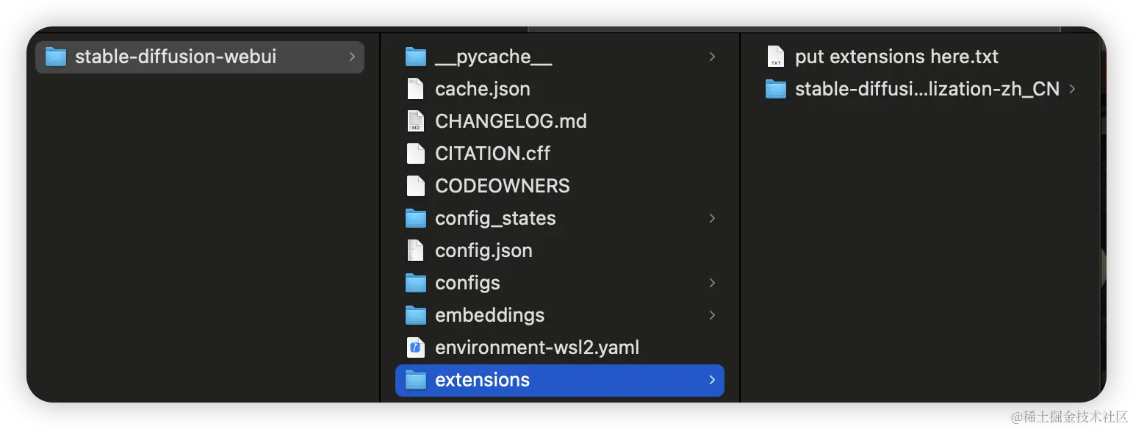Select the stable-diffusion-webui folder name
The width and height of the screenshot is (1133, 429).
point(176,57)
